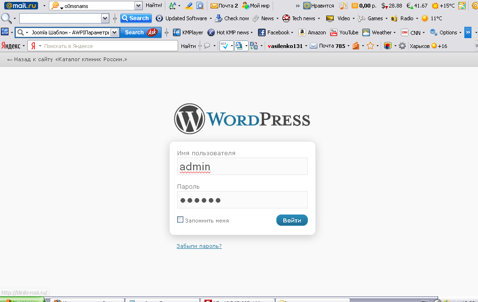Enable the Запомнить меня checkbox
Image resolution: width=478 pixels, height=302 pixels.
[x=180, y=220]
